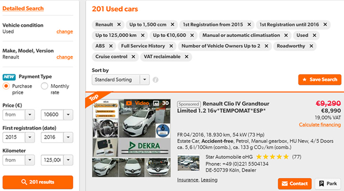Remove the Cruise control filter chip
Image resolution: width=344 pixels, height=191 pixels.
(x=133, y=57)
